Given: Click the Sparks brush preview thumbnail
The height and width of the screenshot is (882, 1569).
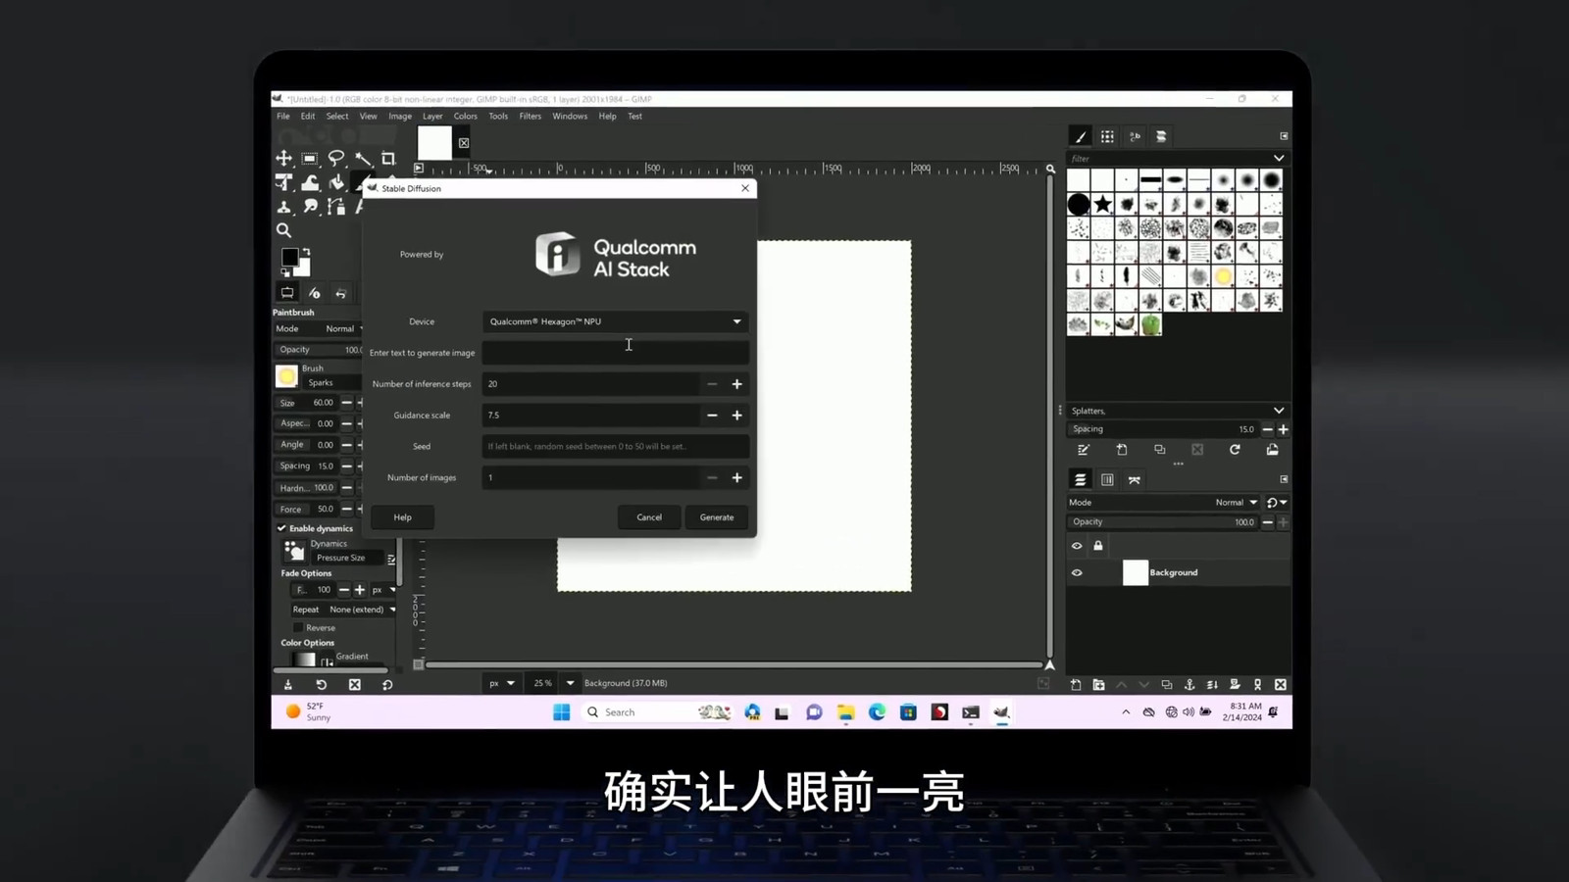Looking at the screenshot, I should click(286, 376).
